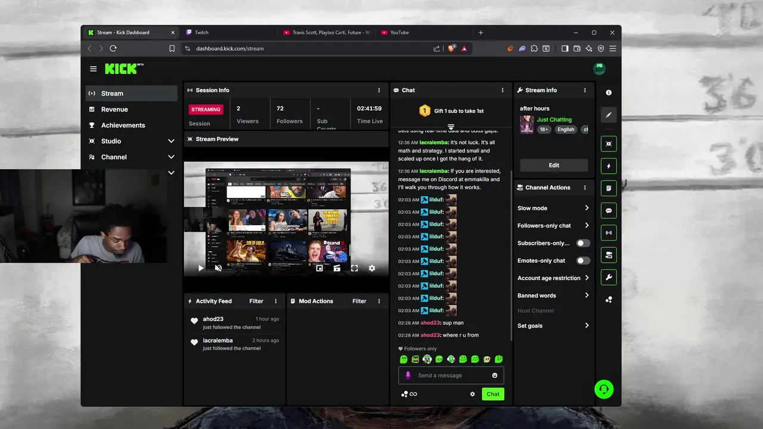
Task: Click the chat scrollbar
Action: [511, 256]
